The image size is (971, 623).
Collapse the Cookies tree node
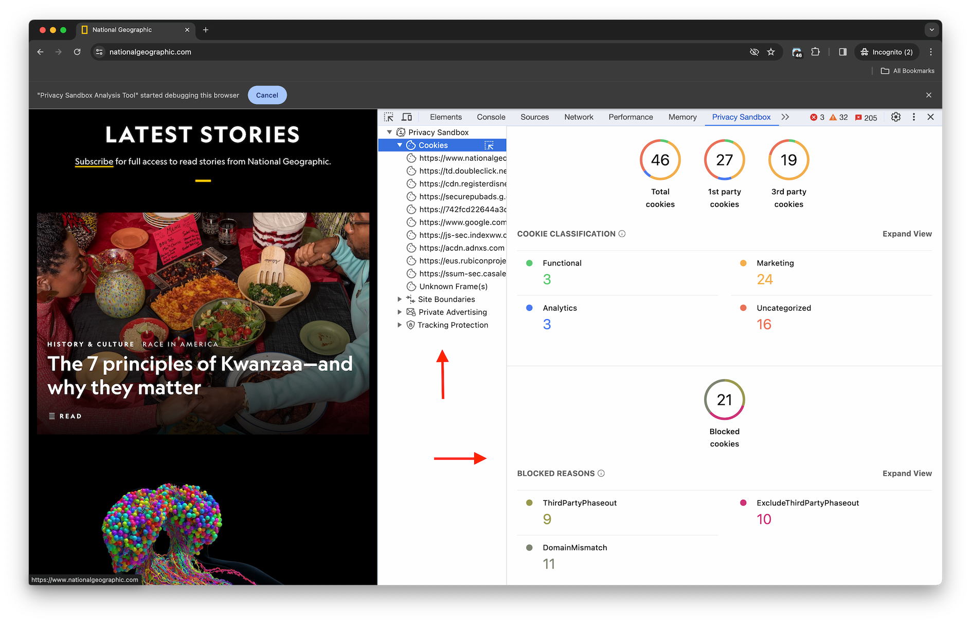tap(400, 145)
